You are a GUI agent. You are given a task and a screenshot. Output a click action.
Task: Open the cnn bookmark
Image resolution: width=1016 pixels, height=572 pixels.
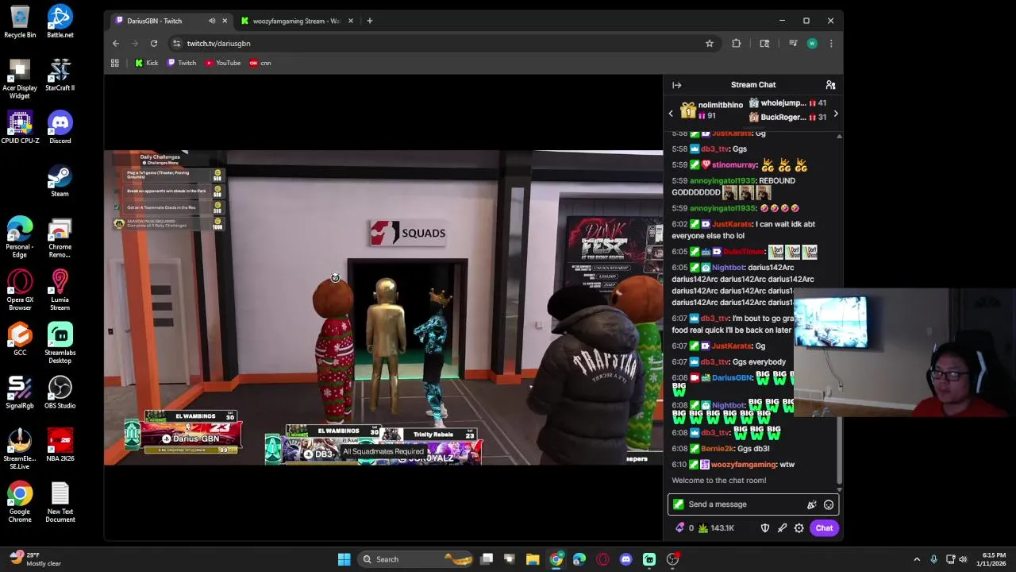[x=260, y=63]
